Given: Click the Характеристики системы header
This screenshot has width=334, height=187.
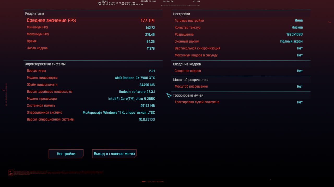Looking at the screenshot, I should [x=45, y=64].
